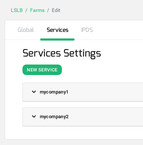The height and width of the screenshot is (145, 143).
Task: Click green underline beneath Services tab
Action: pyautogui.click(x=57, y=40)
